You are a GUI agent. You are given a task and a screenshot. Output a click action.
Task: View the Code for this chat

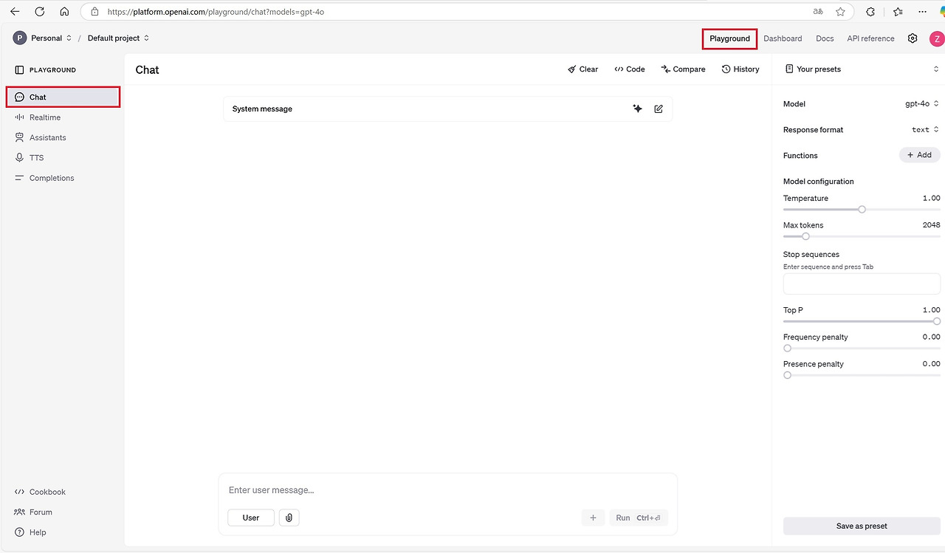coord(629,69)
